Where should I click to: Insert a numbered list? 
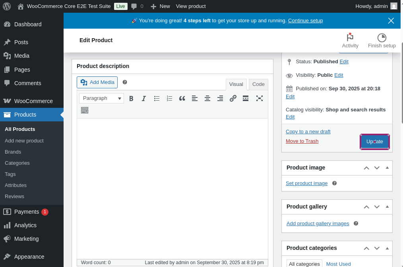[x=169, y=98]
